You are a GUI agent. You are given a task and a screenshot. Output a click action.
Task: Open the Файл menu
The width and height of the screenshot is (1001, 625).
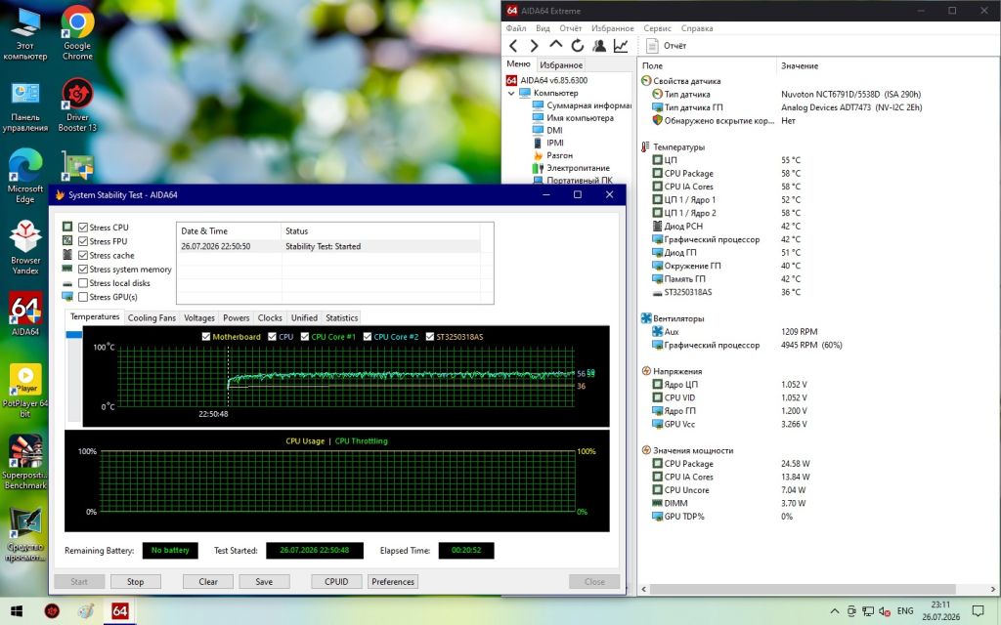(516, 28)
